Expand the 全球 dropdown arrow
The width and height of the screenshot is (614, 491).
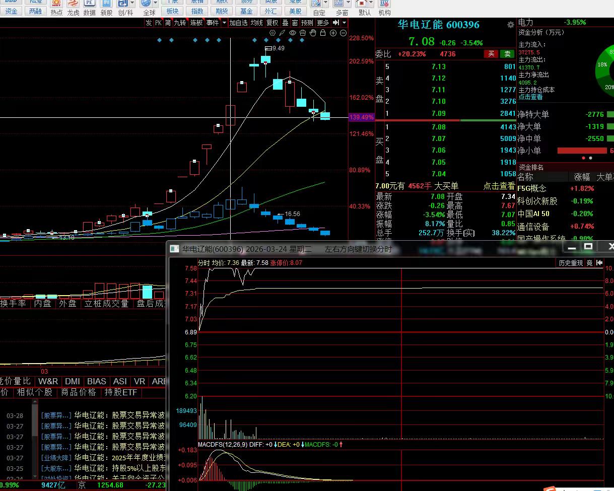tap(156, 4)
